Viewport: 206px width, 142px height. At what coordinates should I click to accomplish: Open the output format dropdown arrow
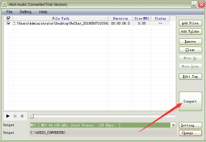click(x=173, y=125)
